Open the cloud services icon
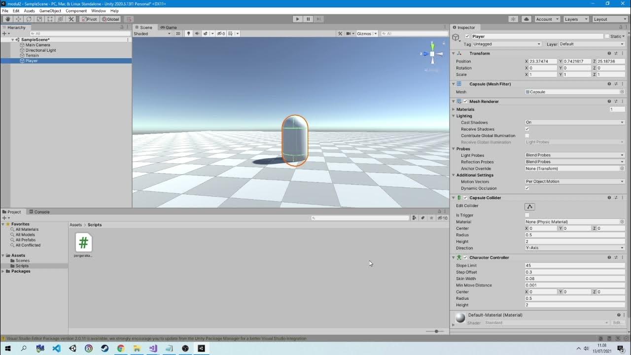 (x=526, y=19)
